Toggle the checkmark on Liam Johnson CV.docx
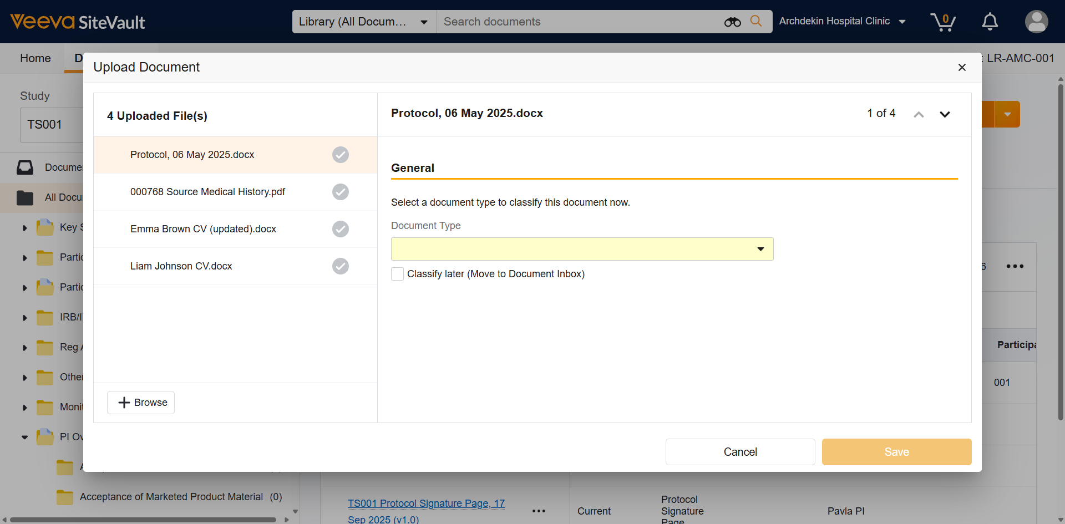This screenshot has height=524, width=1065. [340, 266]
